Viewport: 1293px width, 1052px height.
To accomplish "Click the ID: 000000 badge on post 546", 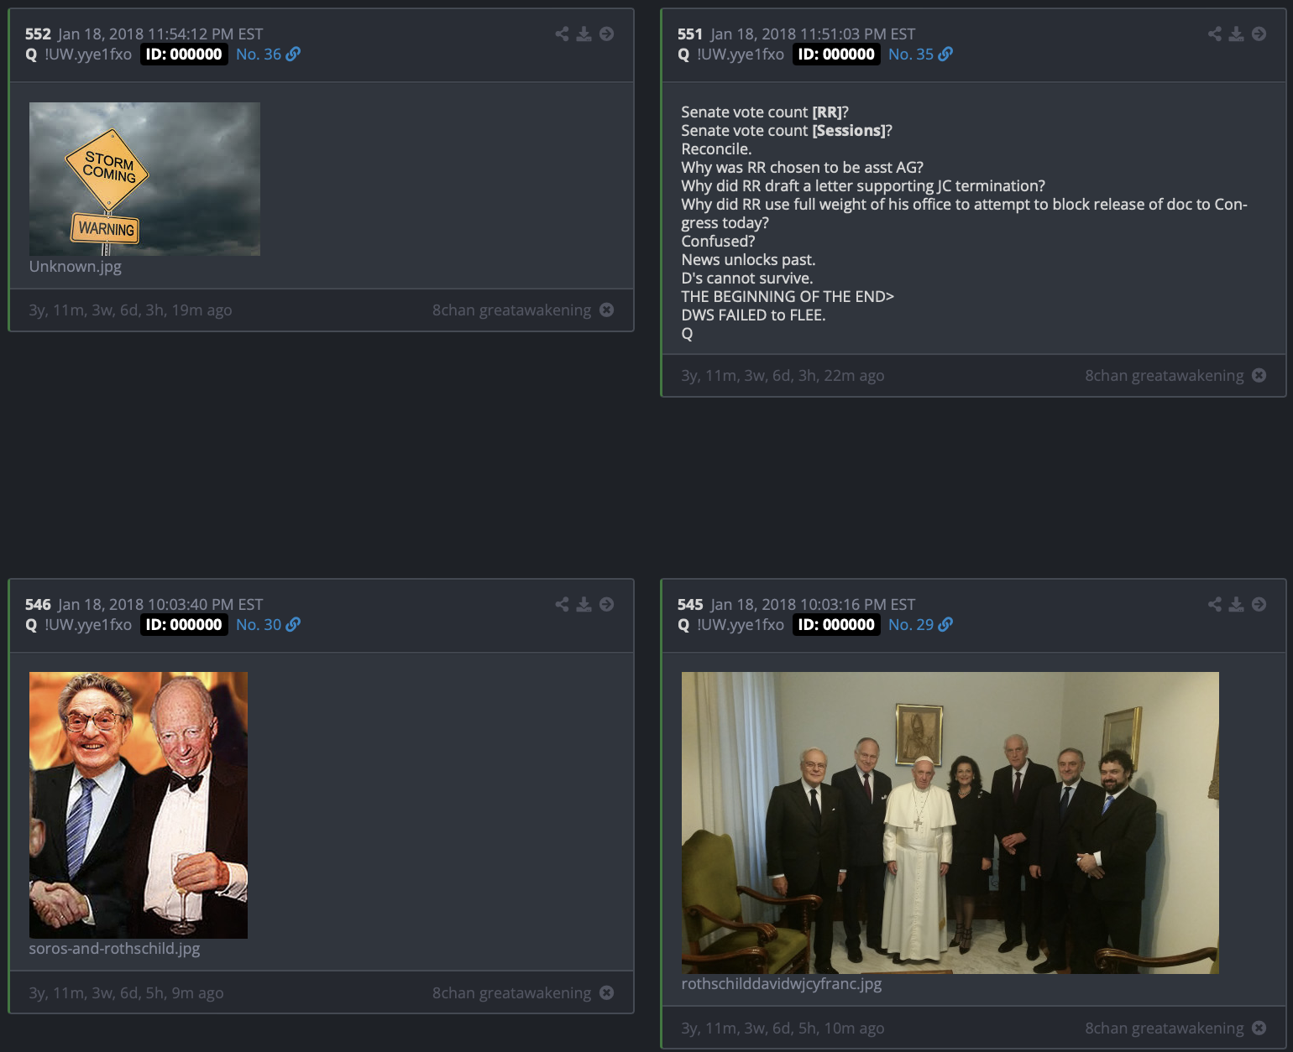I will coord(184,624).
